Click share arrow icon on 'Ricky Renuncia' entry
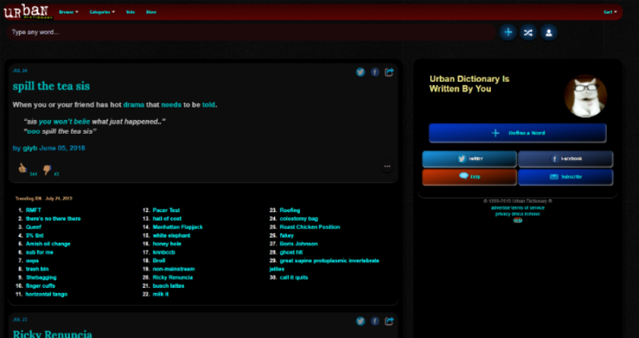The width and height of the screenshot is (639, 338). tap(389, 321)
